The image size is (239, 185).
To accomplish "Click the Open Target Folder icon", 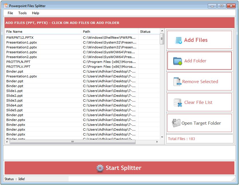I will point(176,123).
